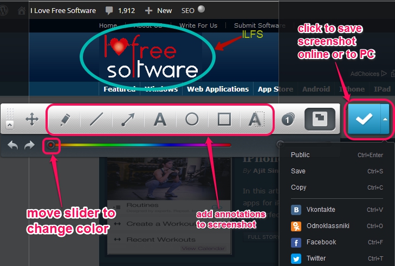Open the Web Applications category tab

click(218, 89)
